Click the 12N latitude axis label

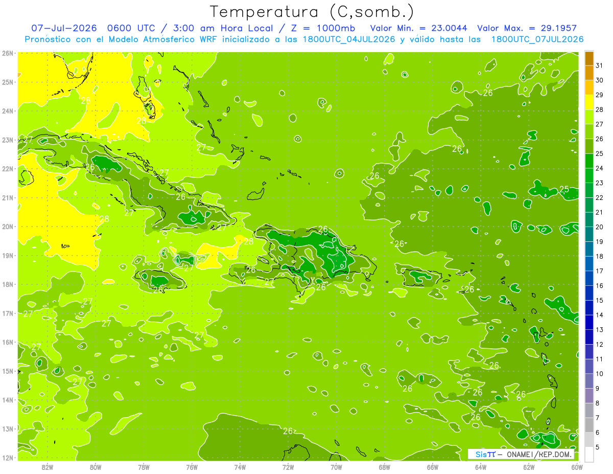(8, 458)
